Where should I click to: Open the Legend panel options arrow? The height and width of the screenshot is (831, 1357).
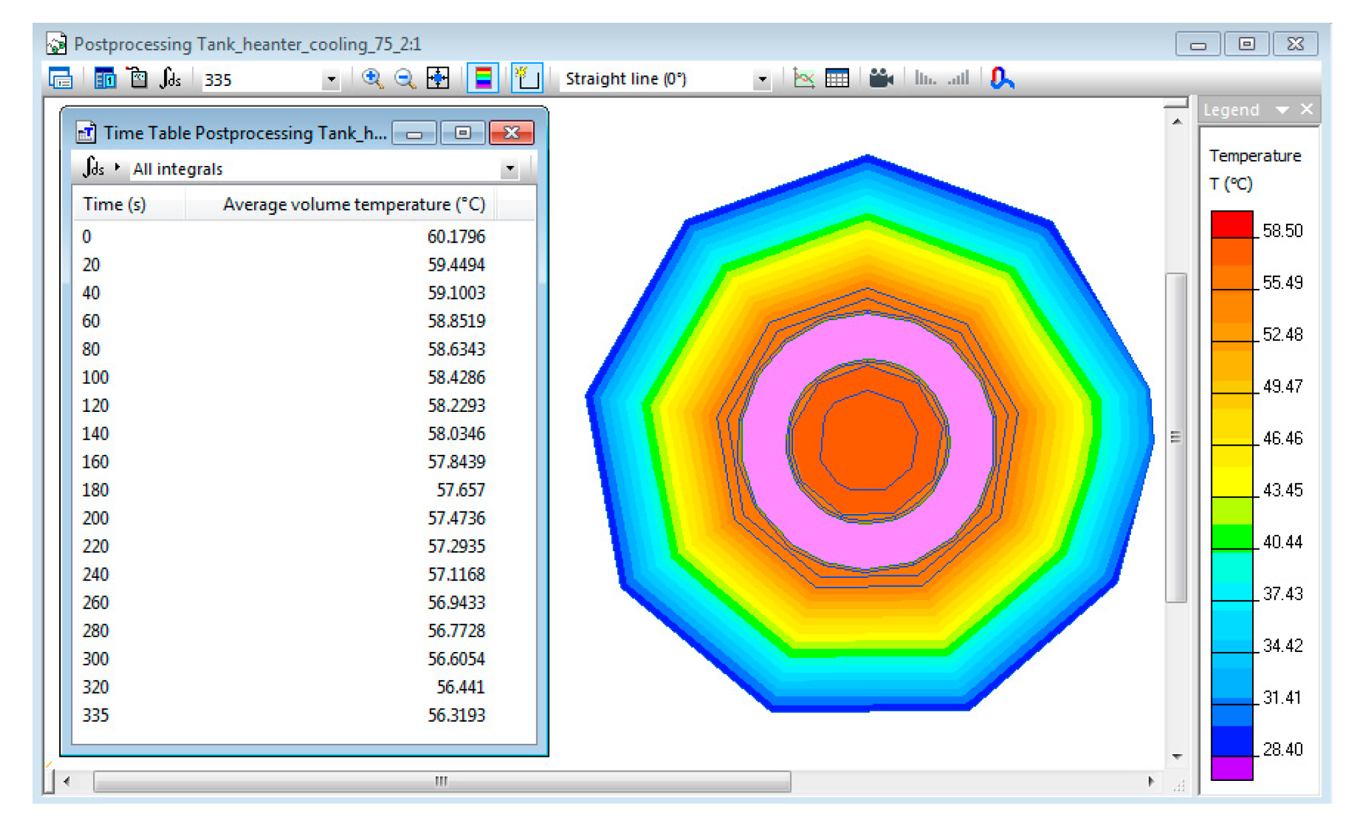1282,110
